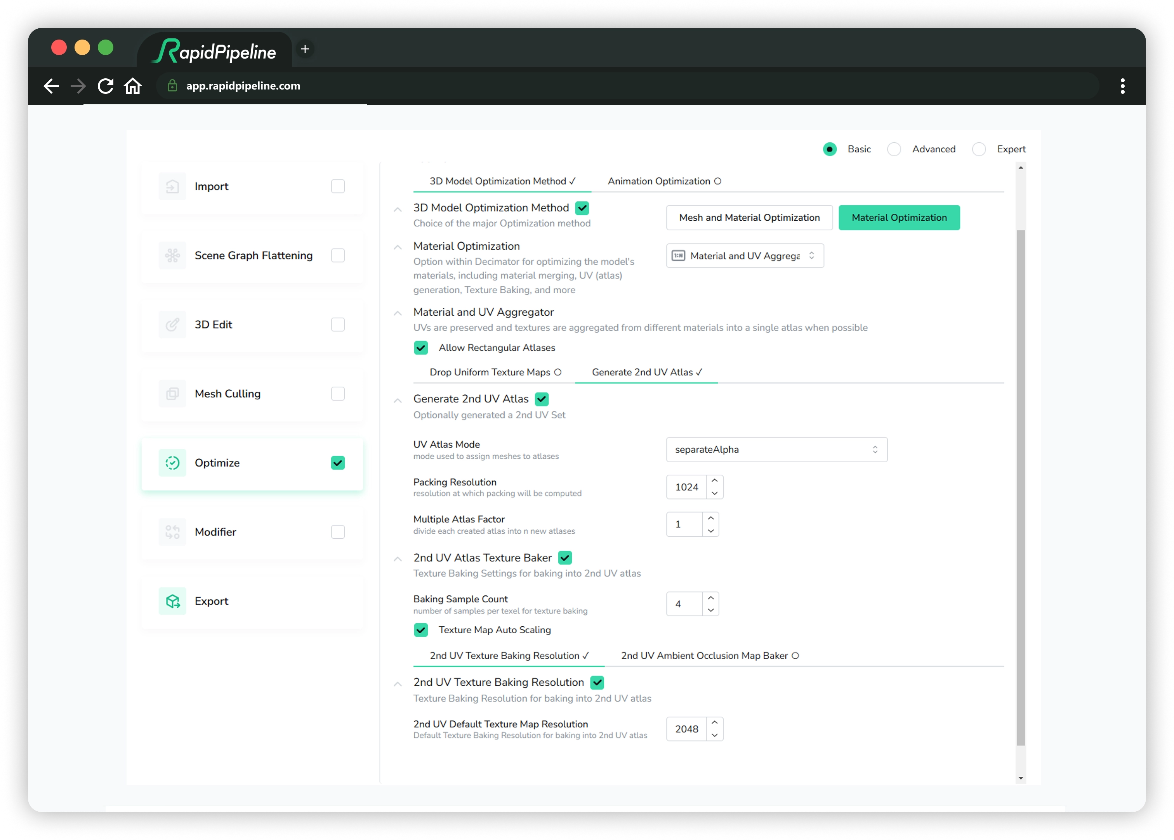Enable the Modifier step checkbox
Image resolution: width=1174 pixels, height=840 pixels.
point(338,532)
